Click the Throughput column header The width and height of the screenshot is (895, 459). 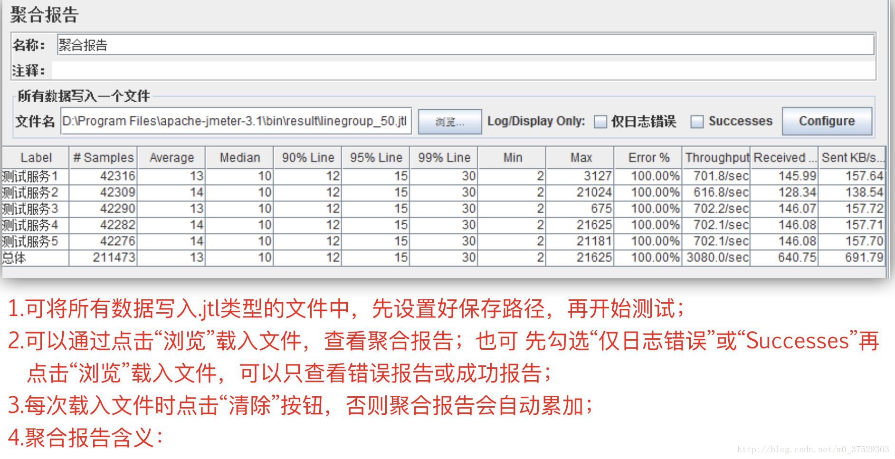(715, 157)
